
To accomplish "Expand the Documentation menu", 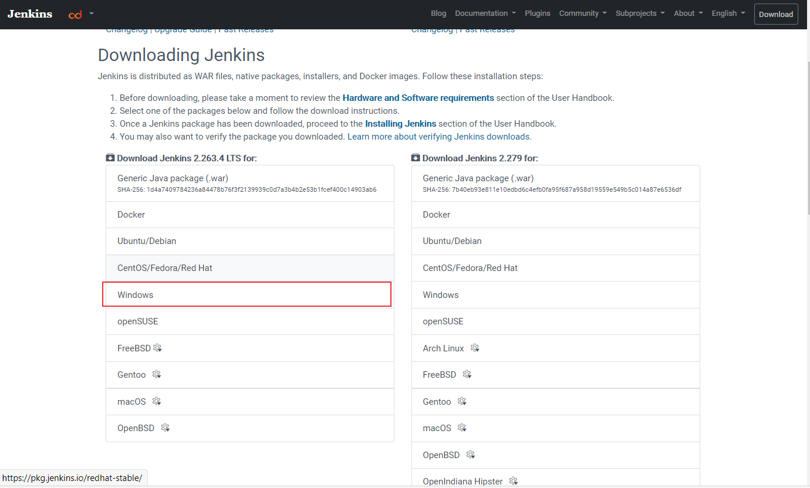I will pos(485,13).
